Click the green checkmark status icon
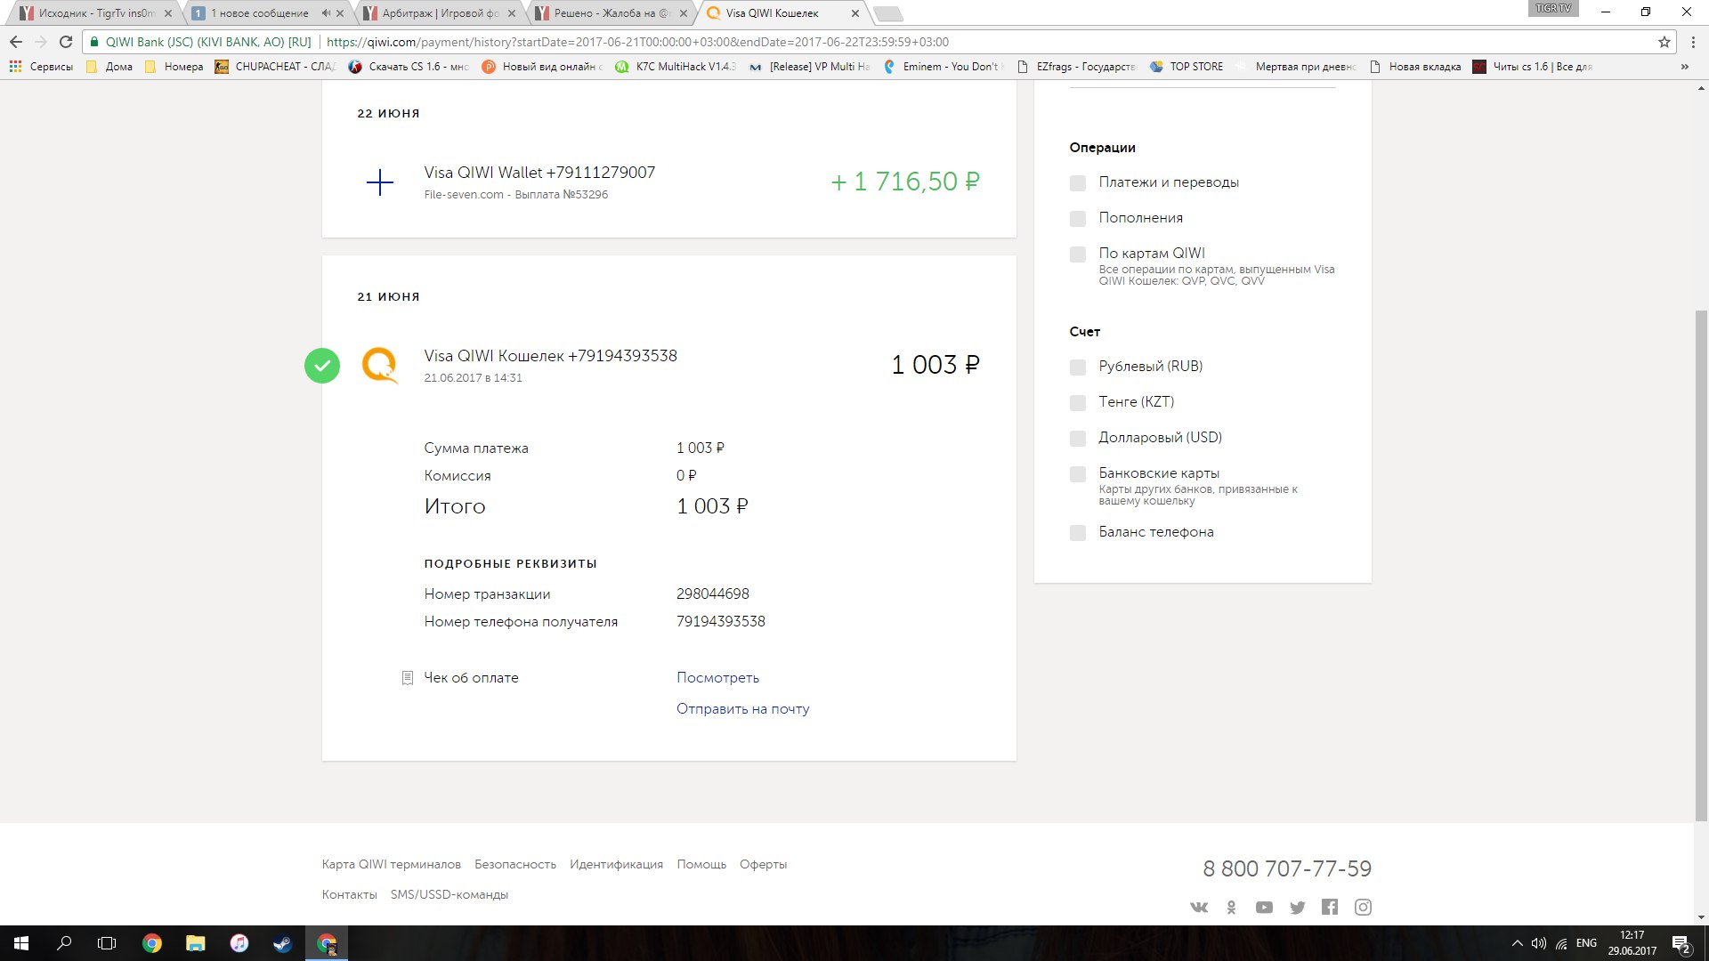1709x961 pixels. [322, 366]
